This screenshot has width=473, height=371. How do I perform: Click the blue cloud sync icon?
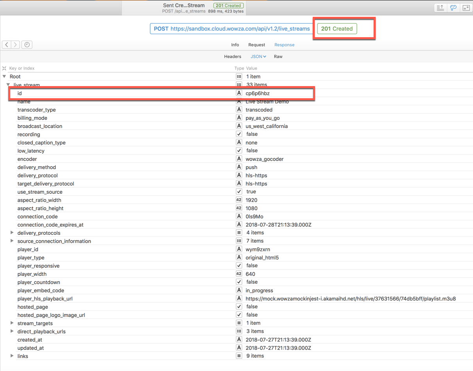pyautogui.click(x=453, y=8)
